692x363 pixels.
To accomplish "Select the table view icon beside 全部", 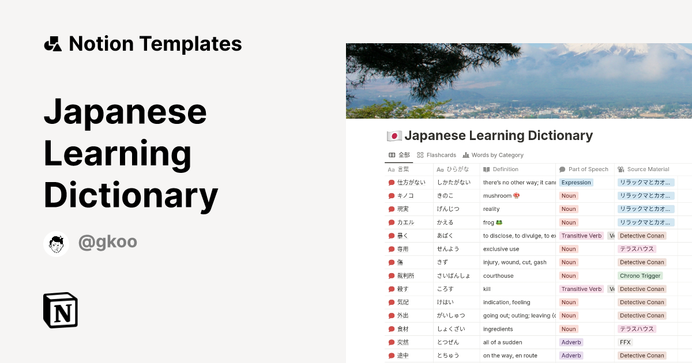I will (392, 154).
